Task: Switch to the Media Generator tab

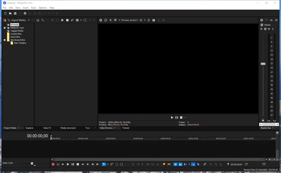Action: (x=68, y=128)
